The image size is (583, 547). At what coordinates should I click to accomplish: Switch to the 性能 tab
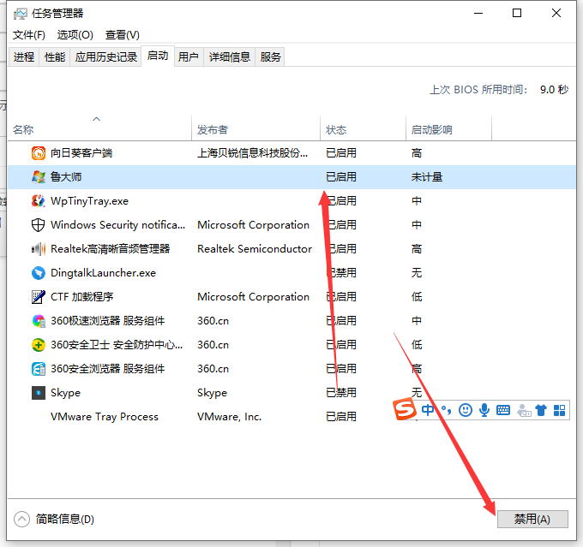click(x=55, y=57)
